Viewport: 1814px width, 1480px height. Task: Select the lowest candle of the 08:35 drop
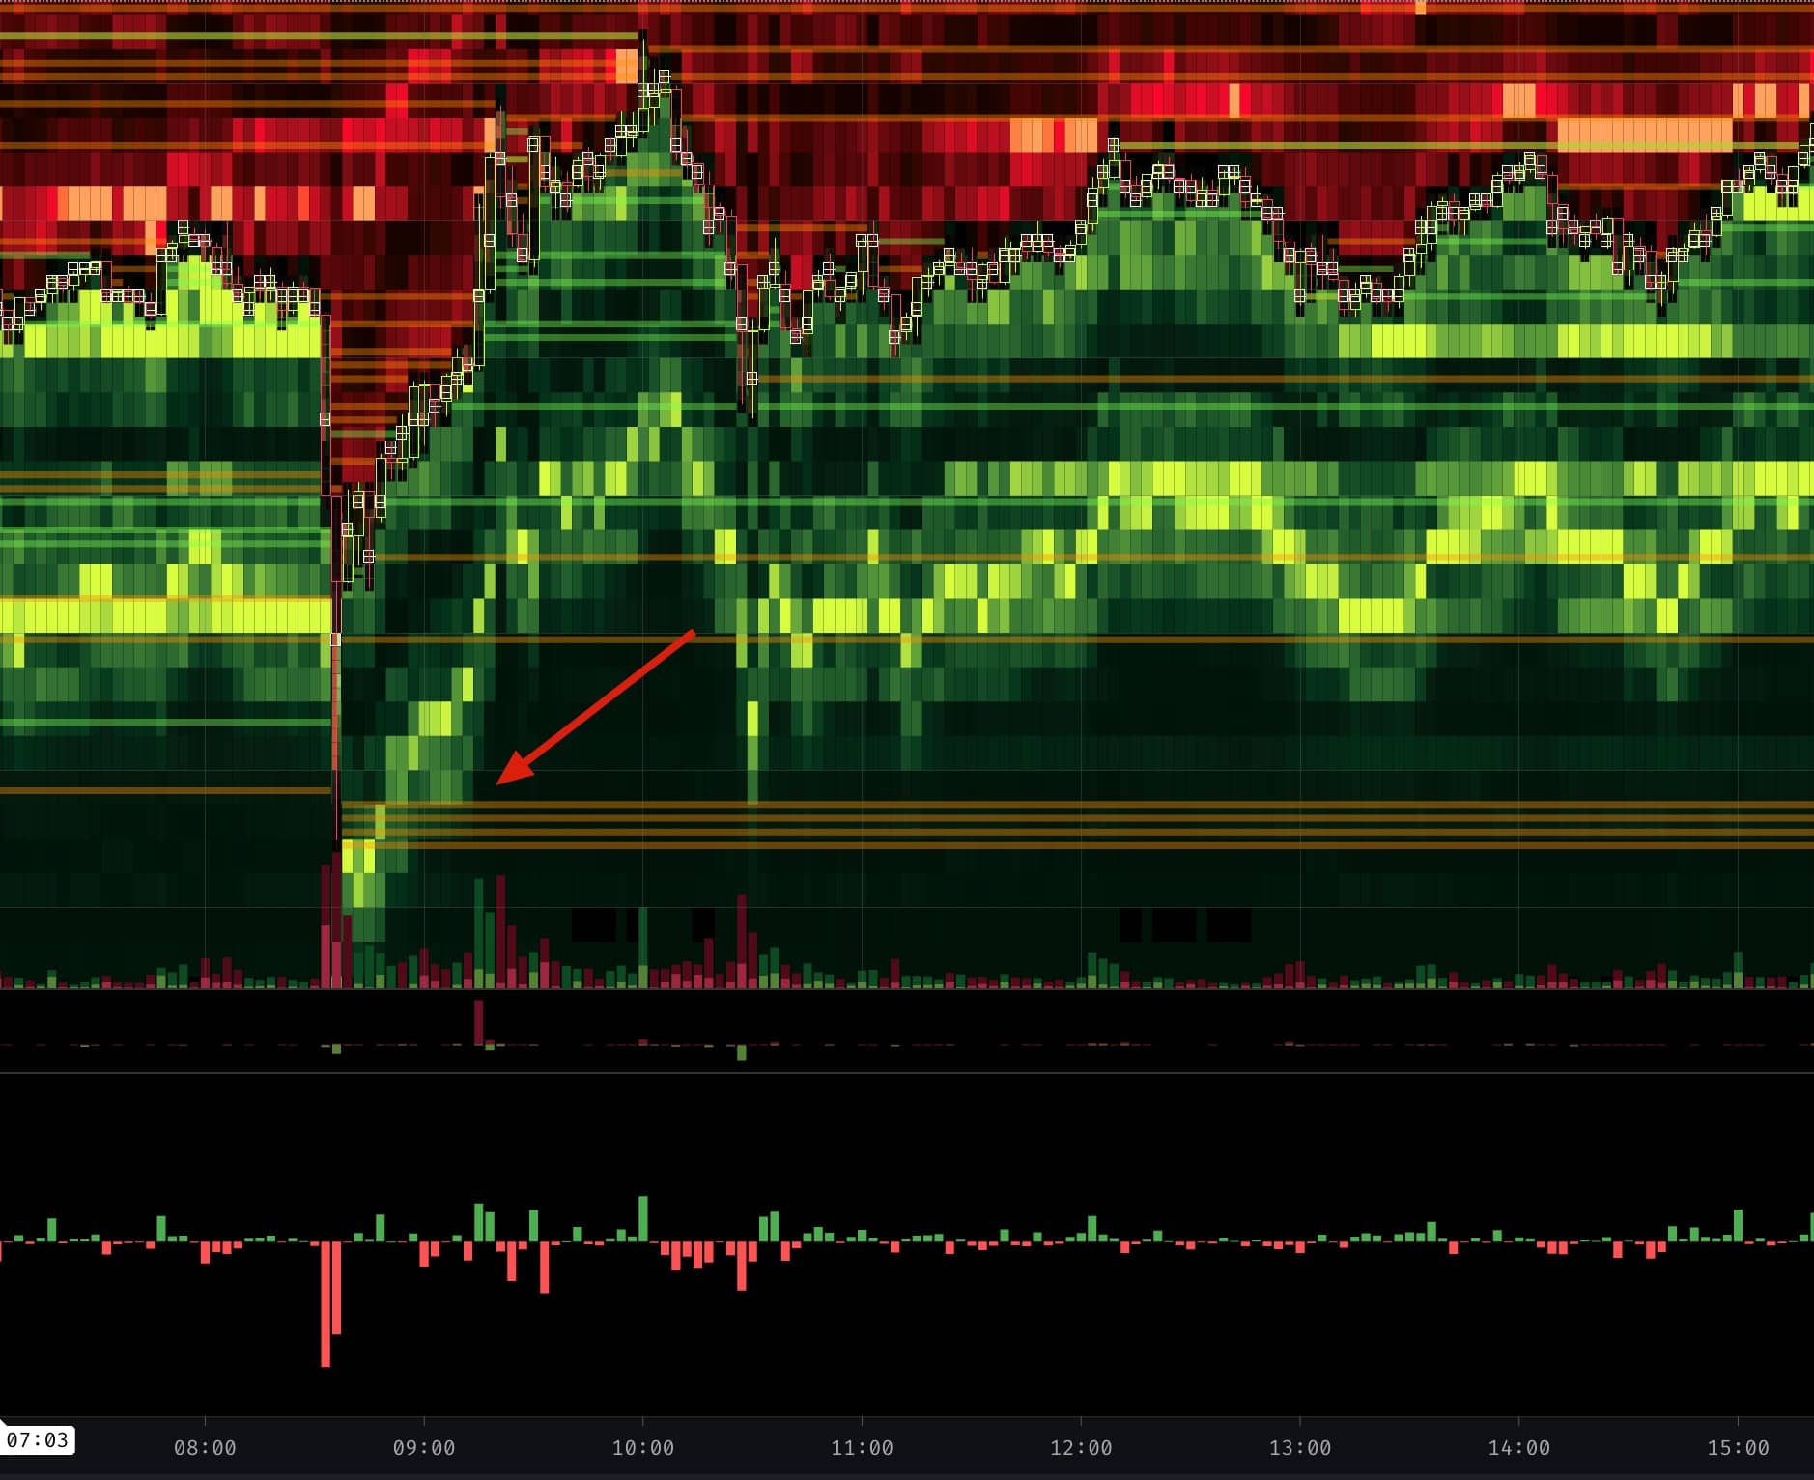(336, 639)
